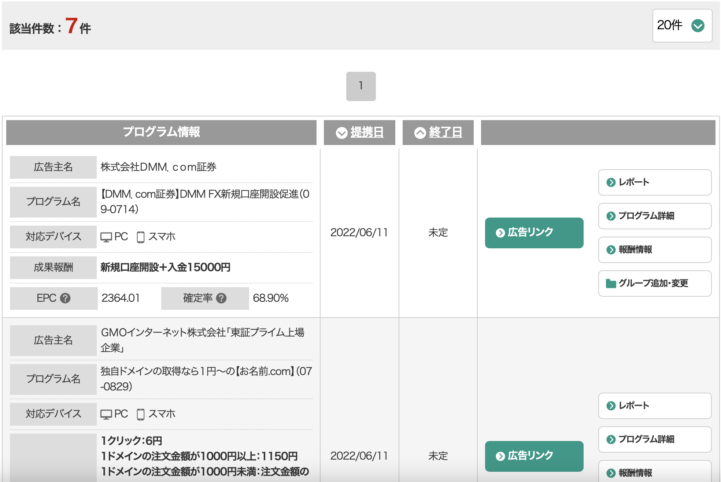Click the DMM row 終了日 未定

pos(438,233)
